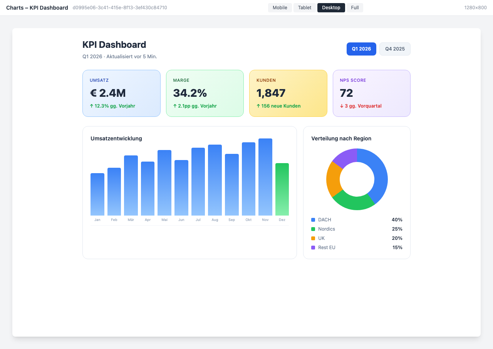Switch to the Mobile viewport toggle
The width and height of the screenshot is (493, 349).
click(x=280, y=7)
